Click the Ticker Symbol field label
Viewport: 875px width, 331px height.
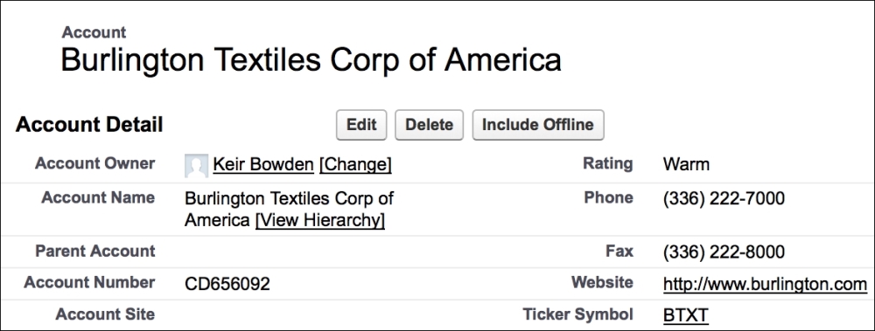[x=577, y=314]
